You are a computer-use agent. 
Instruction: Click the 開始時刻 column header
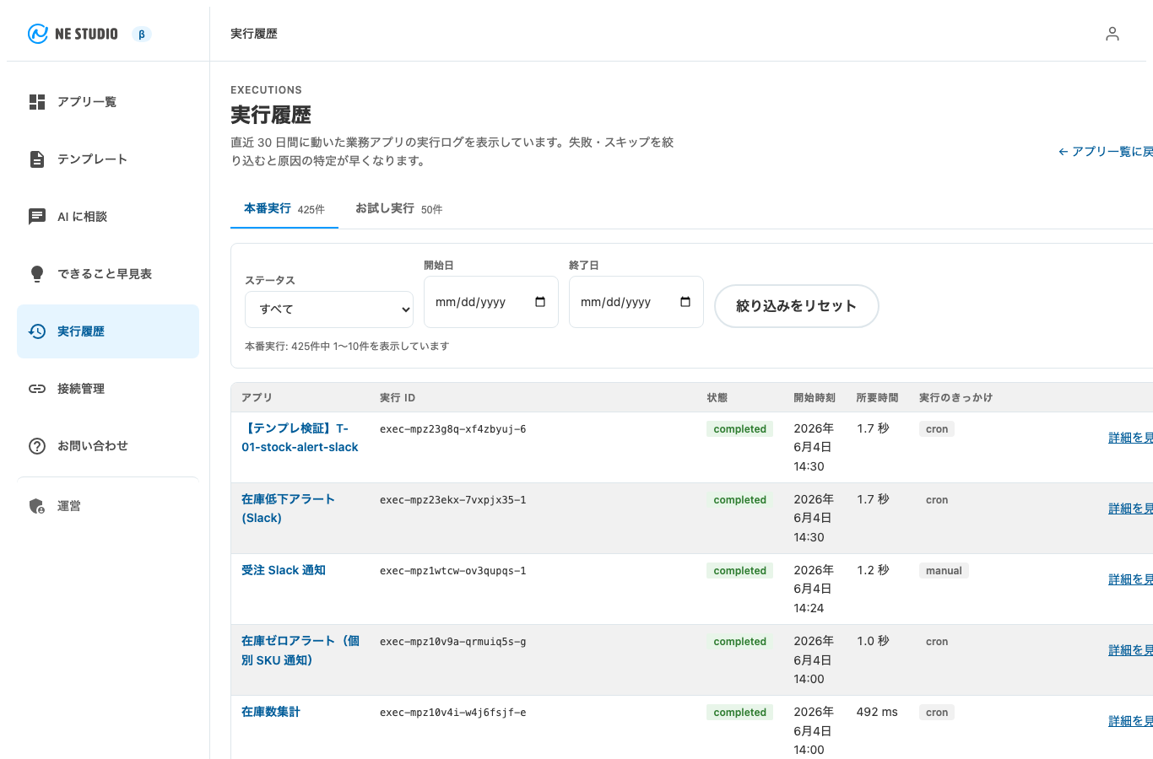pyautogui.click(x=815, y=397)
